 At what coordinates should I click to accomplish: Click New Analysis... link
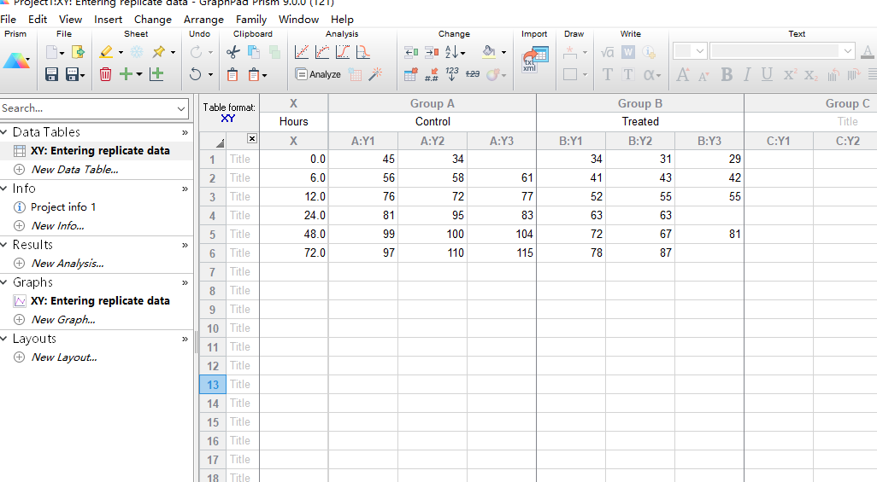pos(68,264)
